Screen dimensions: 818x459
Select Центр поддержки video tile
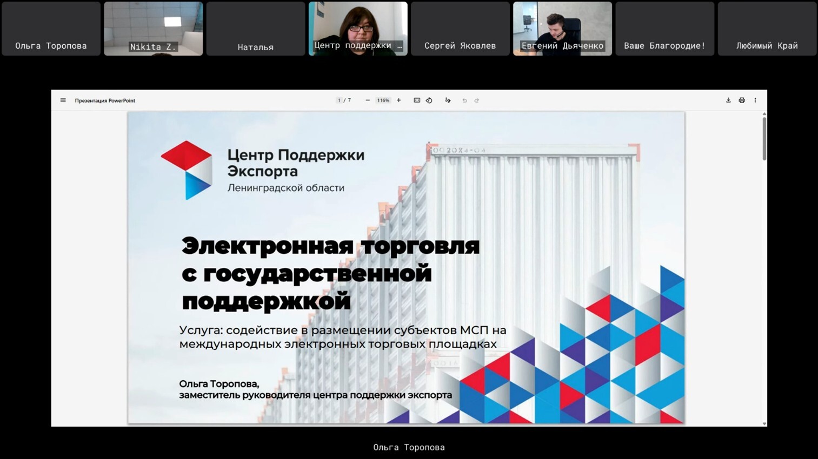358,29
